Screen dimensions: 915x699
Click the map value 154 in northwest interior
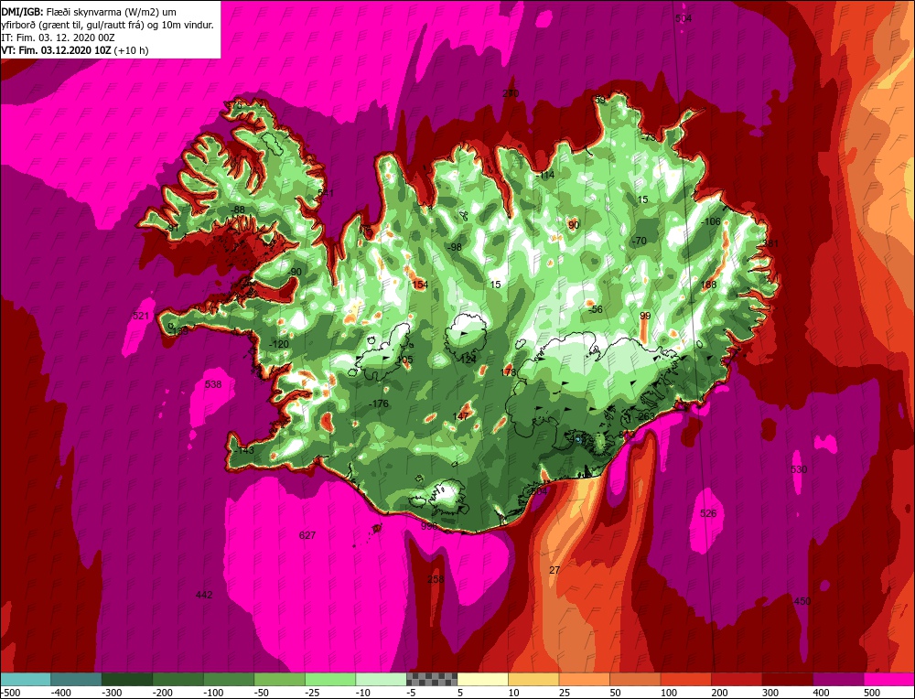pos(420,285)
